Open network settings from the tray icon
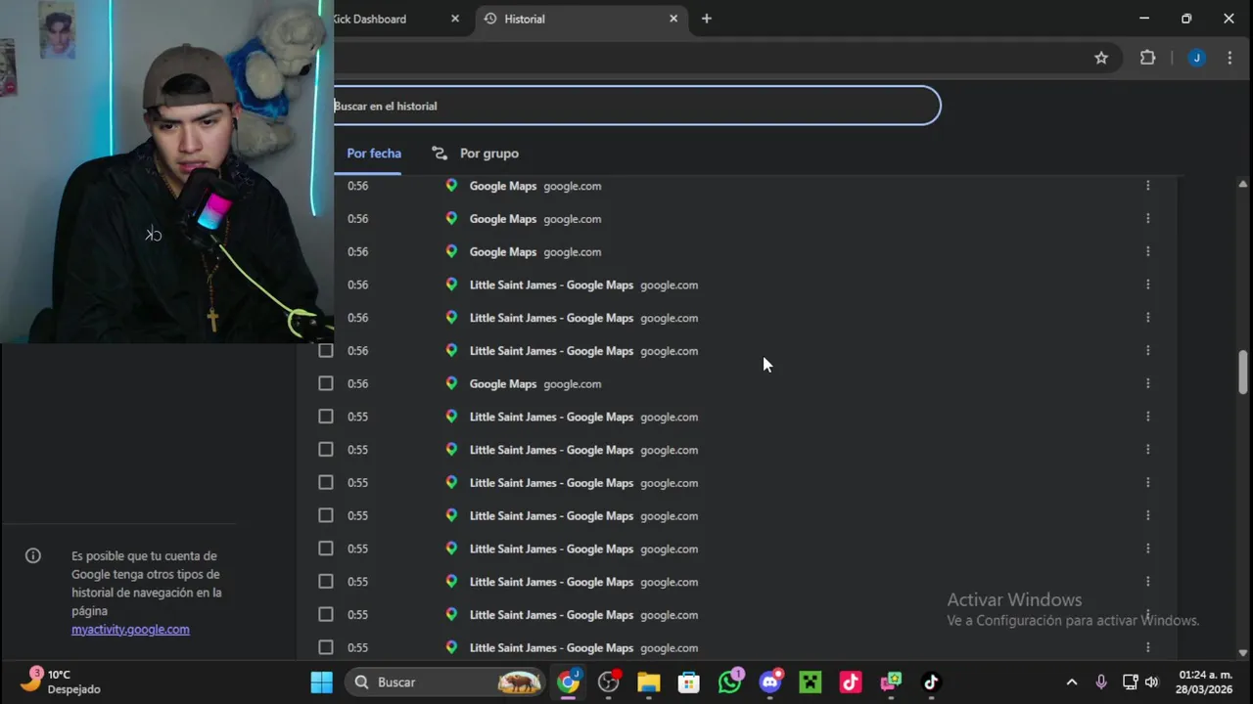The image size is (1253, 704). click(x=1130, y=682)
